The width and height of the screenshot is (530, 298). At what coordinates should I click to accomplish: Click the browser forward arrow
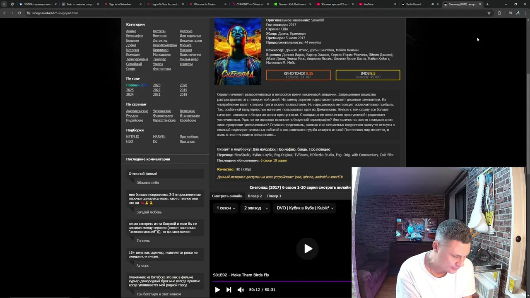point(12,13)
